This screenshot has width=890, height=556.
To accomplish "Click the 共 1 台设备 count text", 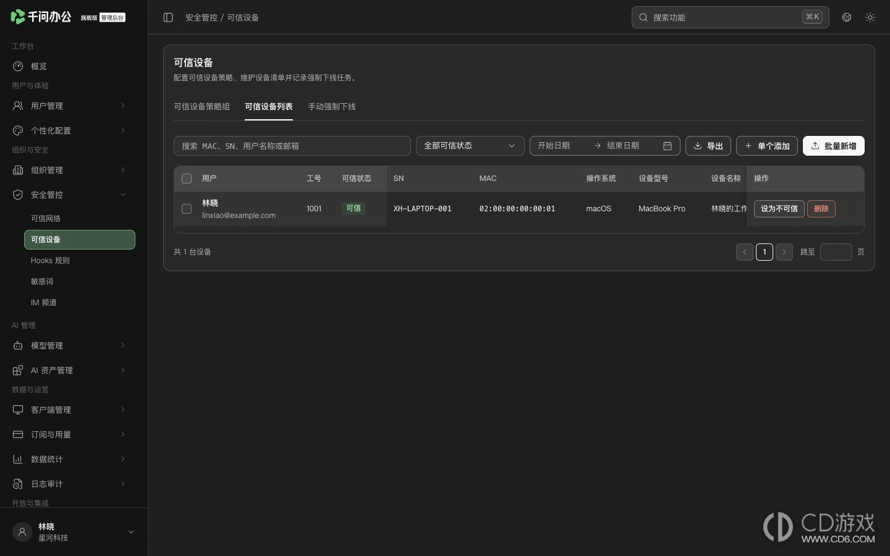I will [x=192, y=252].
